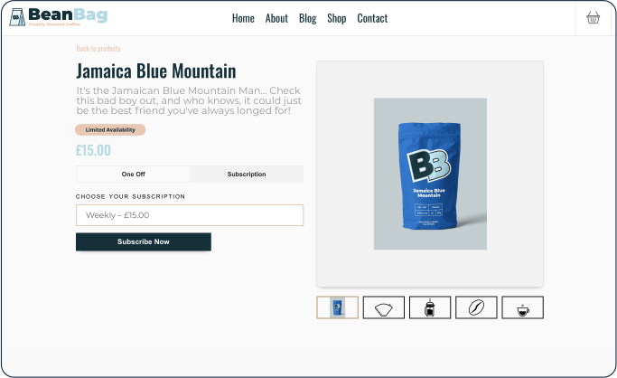617x378 pixels.
Task: Follow the Back to products link
Action: [98, 49]
